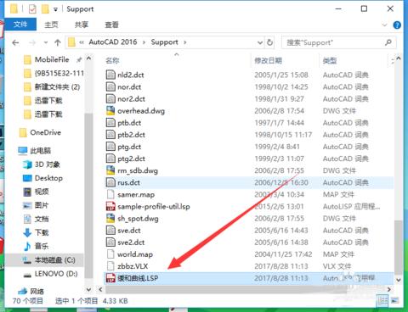Select 此电脑 in the navigation pane
This screenshot has height=312, width=408.
(34, 151)
